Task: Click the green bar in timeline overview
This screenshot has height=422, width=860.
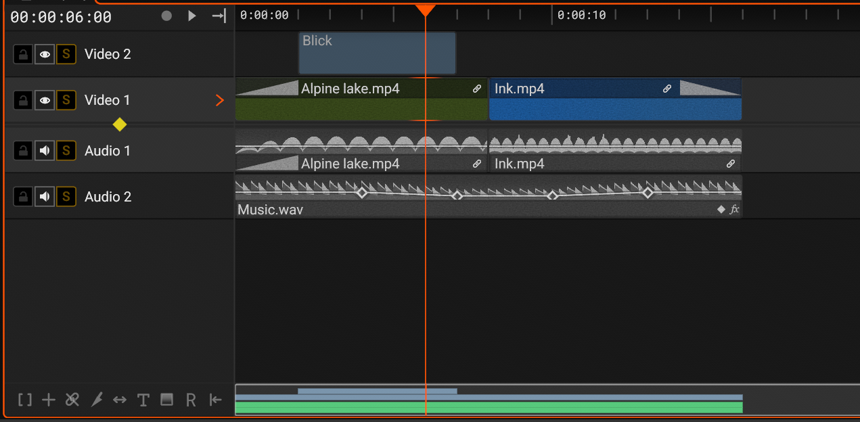Action: pyautogui.click(x=489, y=407)
